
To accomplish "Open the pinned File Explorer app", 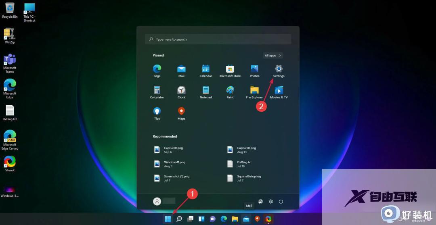I will 254,92.
